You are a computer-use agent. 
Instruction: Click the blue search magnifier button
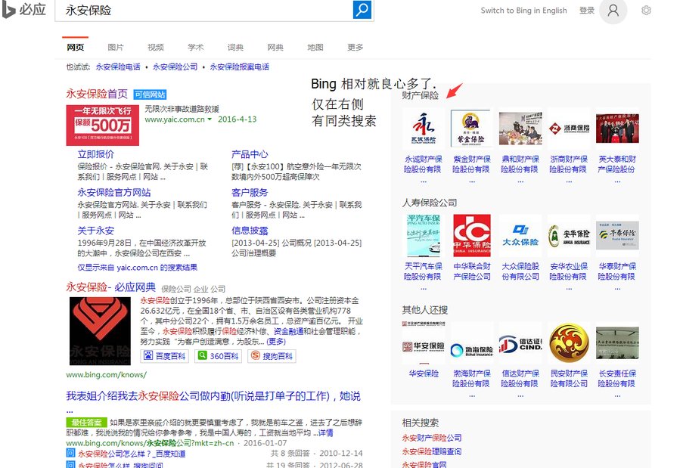click(x=362, y=11)
